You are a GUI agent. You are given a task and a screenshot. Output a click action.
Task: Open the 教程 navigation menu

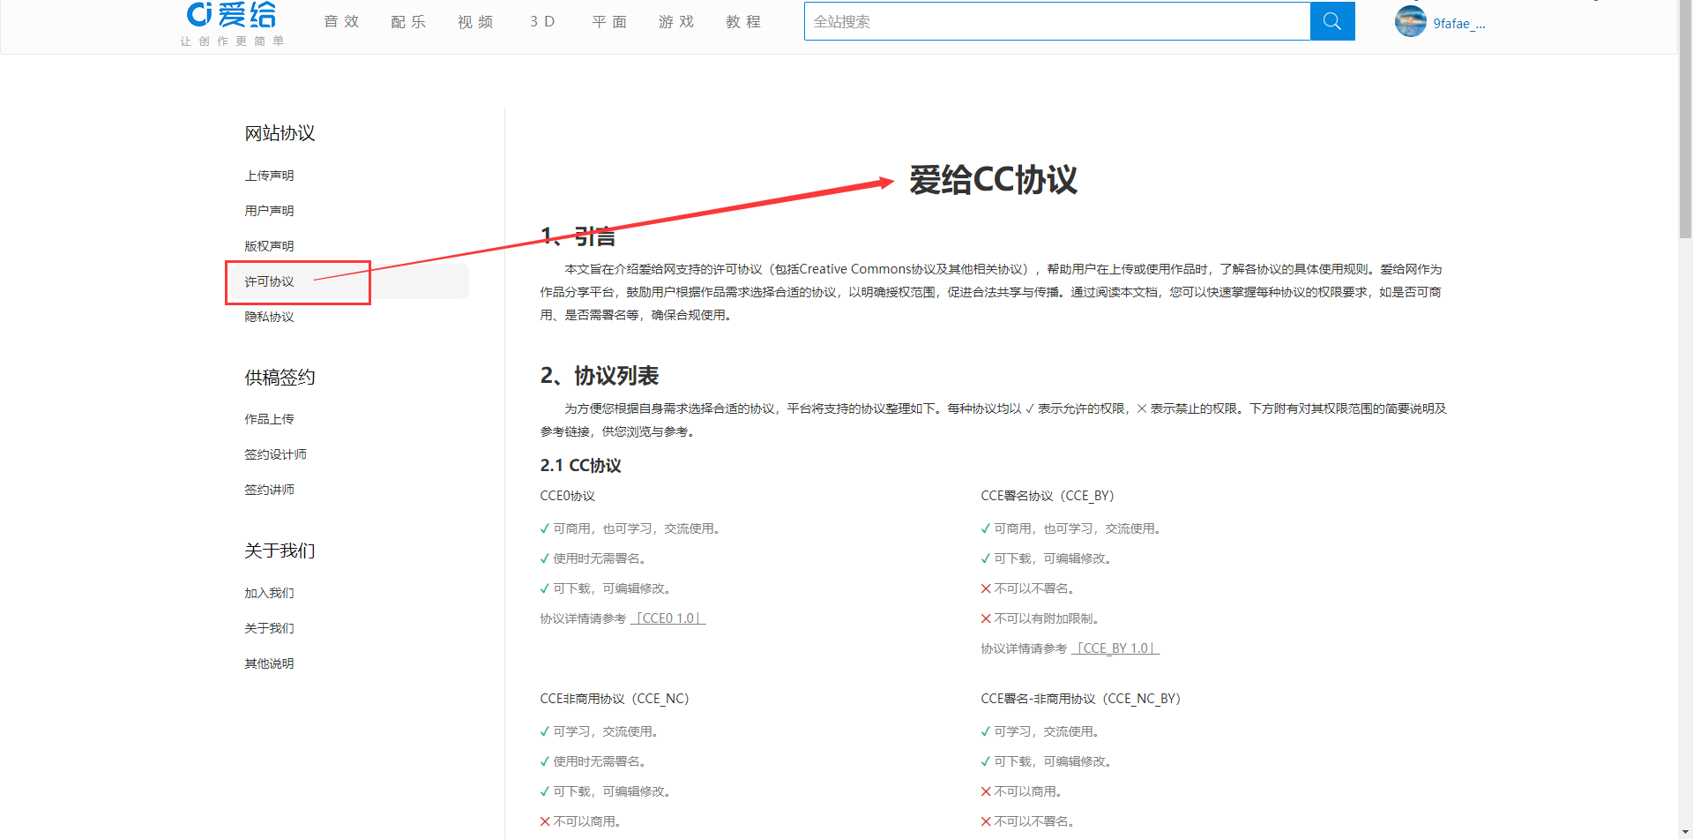[x=743, y=22]
